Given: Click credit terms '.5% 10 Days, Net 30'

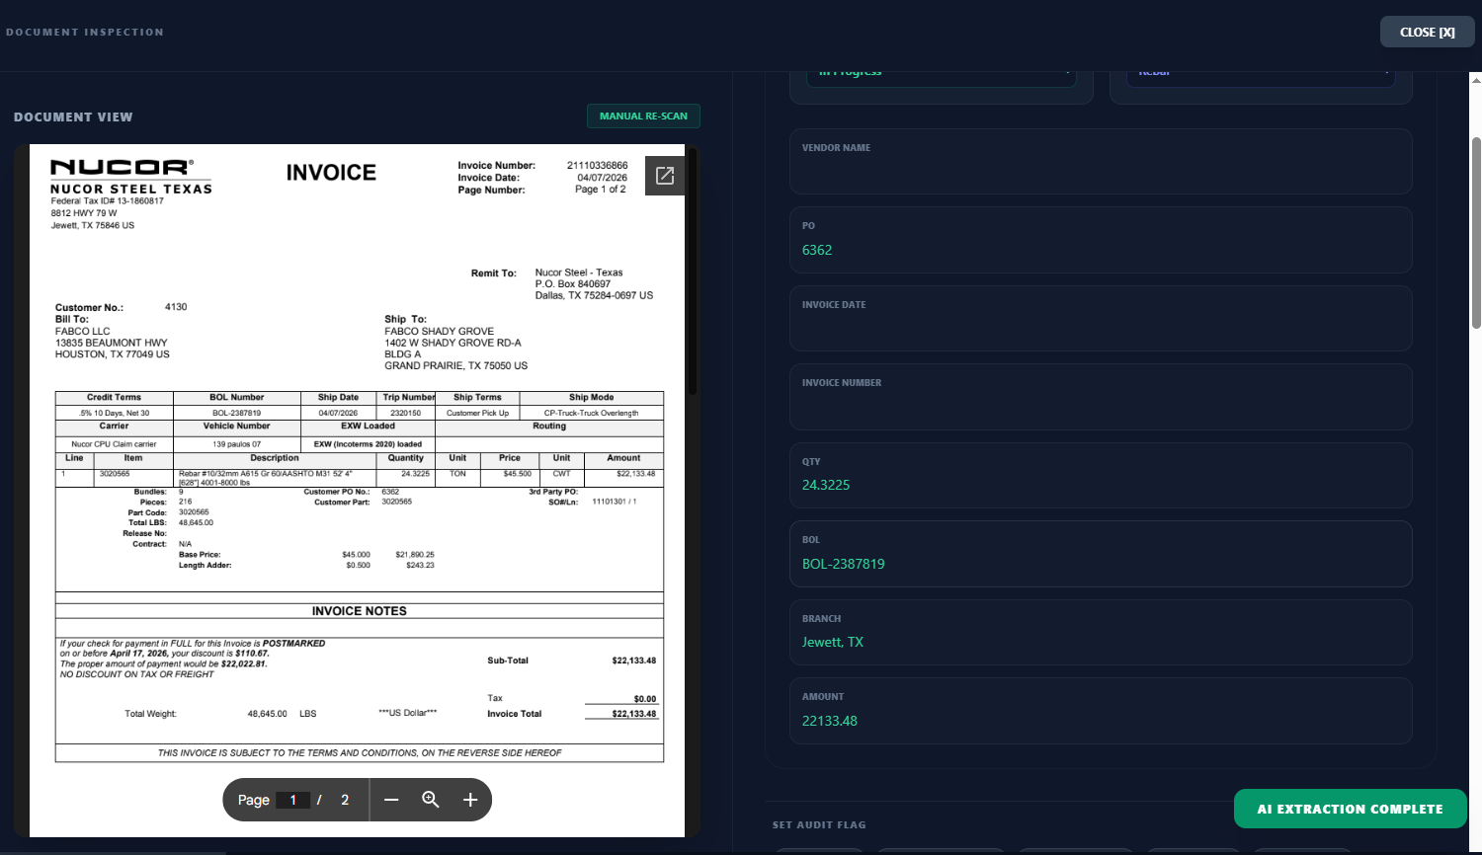Looking at the screenshot, I should [115, 414].
